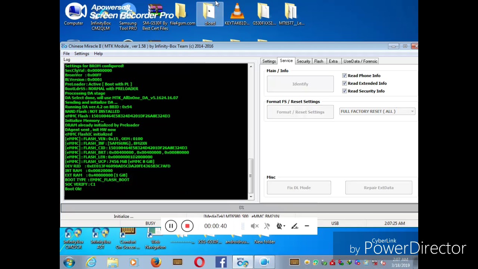
Task: Click the Format / Reset Settings button
Action: pyautogui.click(x=300, y=112)
